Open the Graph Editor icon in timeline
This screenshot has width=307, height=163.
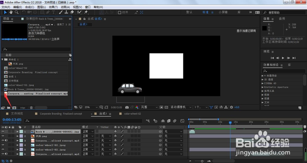182,121
